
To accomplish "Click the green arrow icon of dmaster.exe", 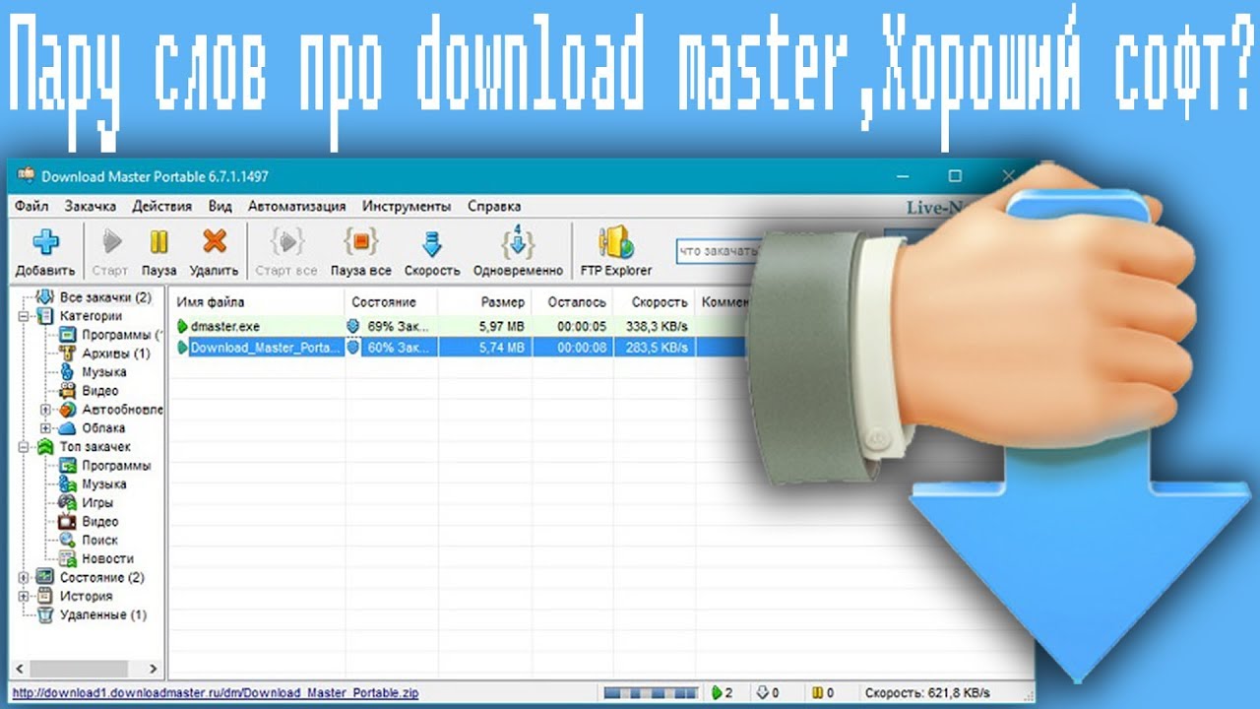I will point(182,326).
